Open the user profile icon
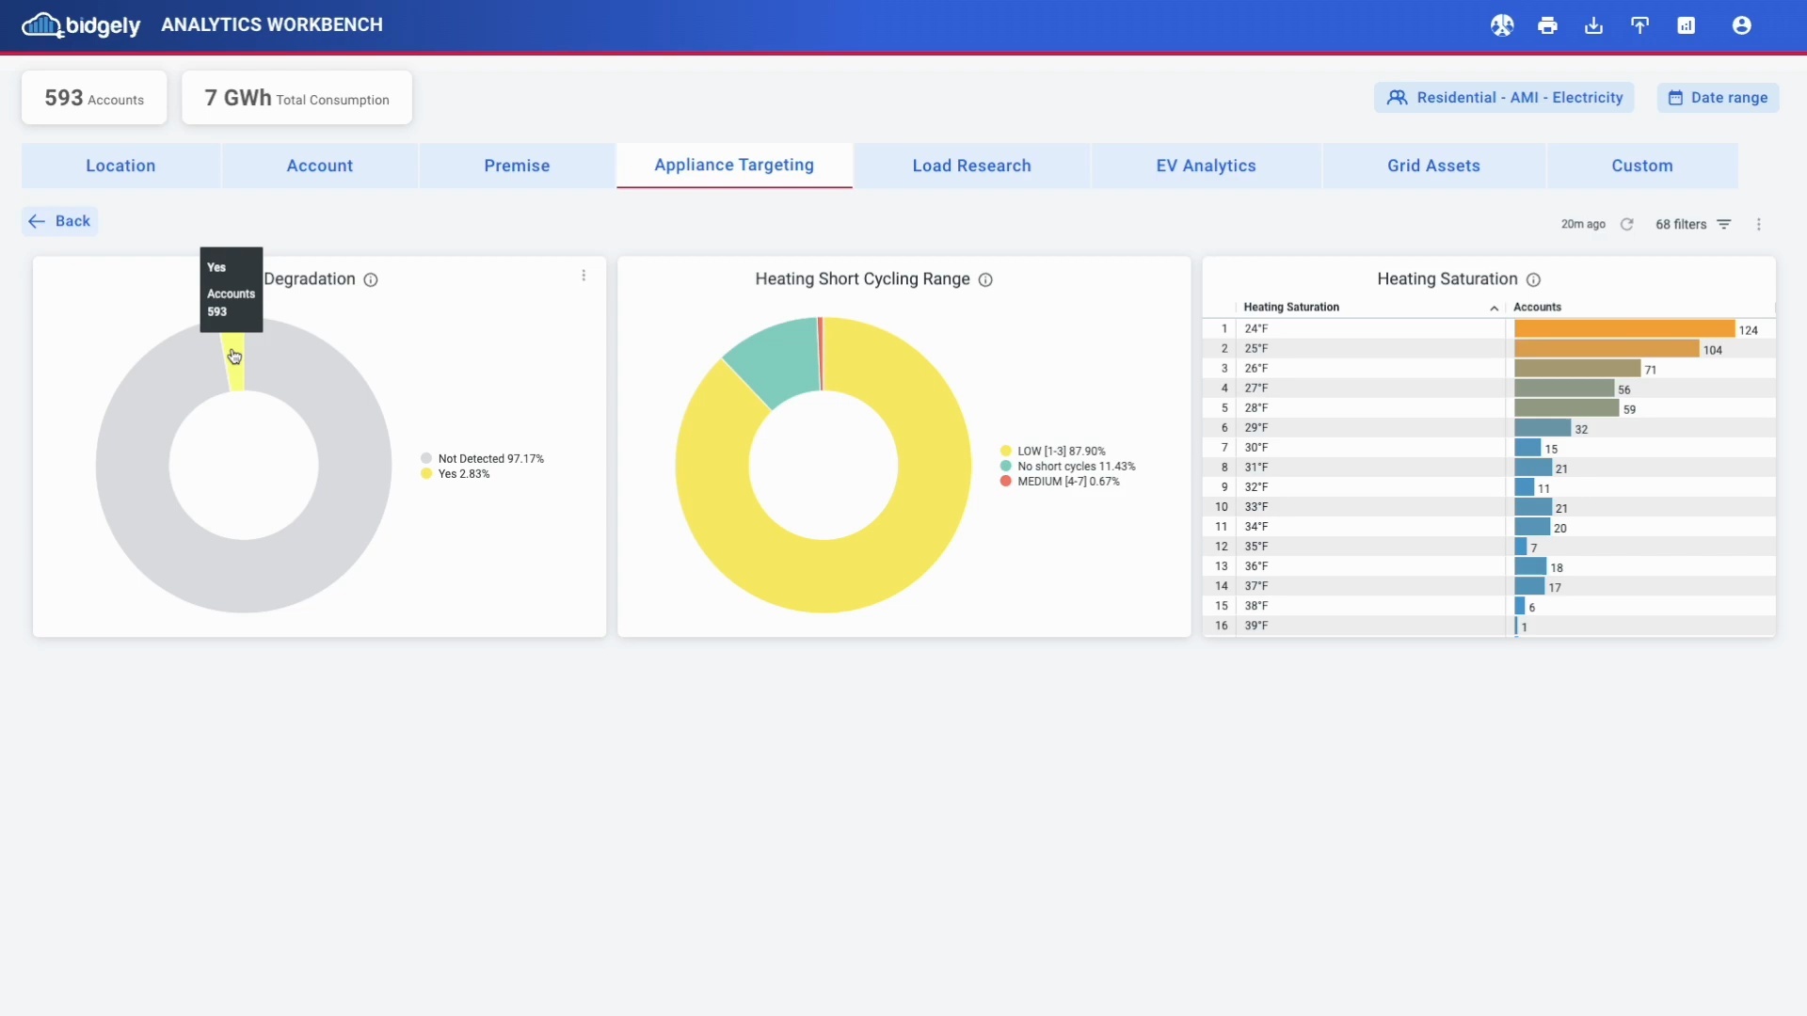 (x=1741, y=25)
